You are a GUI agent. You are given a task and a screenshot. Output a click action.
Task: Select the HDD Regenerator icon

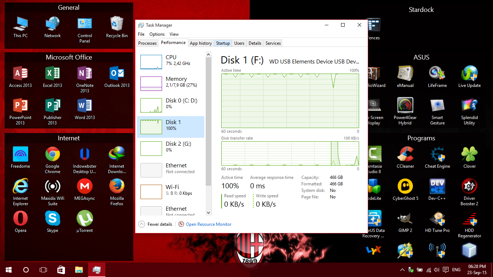[470, 224]
